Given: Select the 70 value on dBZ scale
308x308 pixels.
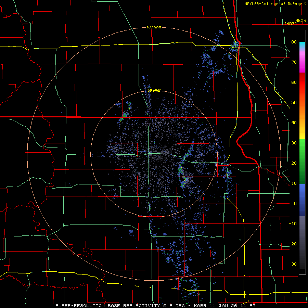Looking at the screenshot, I should point(294,62).
